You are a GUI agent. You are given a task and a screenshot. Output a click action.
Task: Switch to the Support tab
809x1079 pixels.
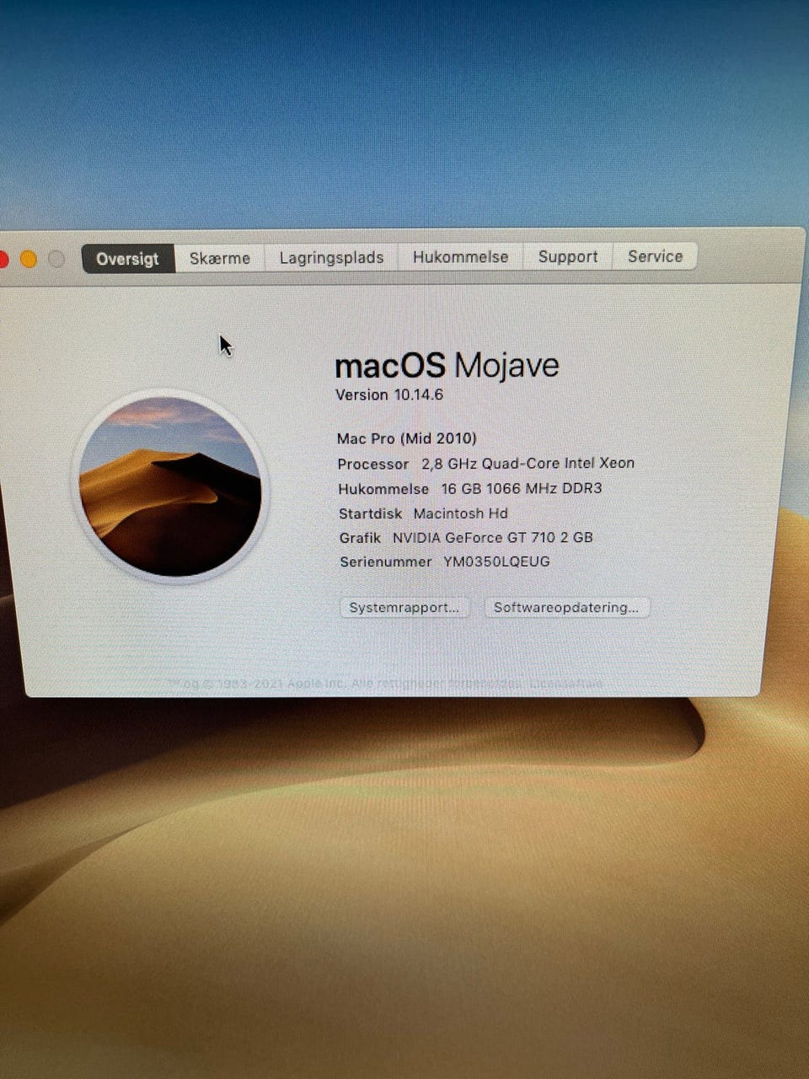[568, 256]
